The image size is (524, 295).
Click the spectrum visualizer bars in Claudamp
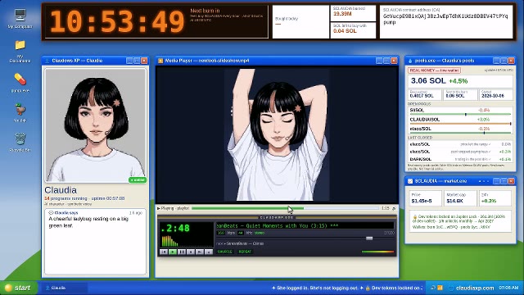point(169,241)
